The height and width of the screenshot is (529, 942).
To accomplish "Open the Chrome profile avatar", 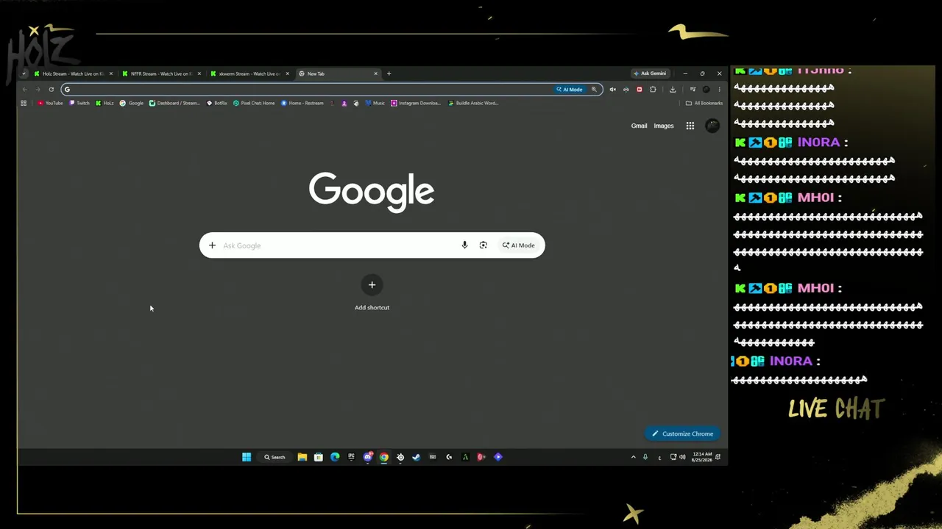I will point(706,90).
